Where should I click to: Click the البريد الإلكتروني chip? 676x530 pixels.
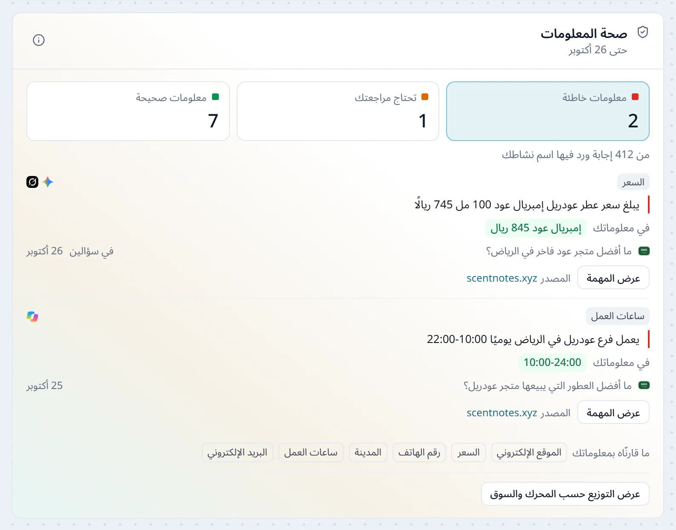[x=238, y=452]
